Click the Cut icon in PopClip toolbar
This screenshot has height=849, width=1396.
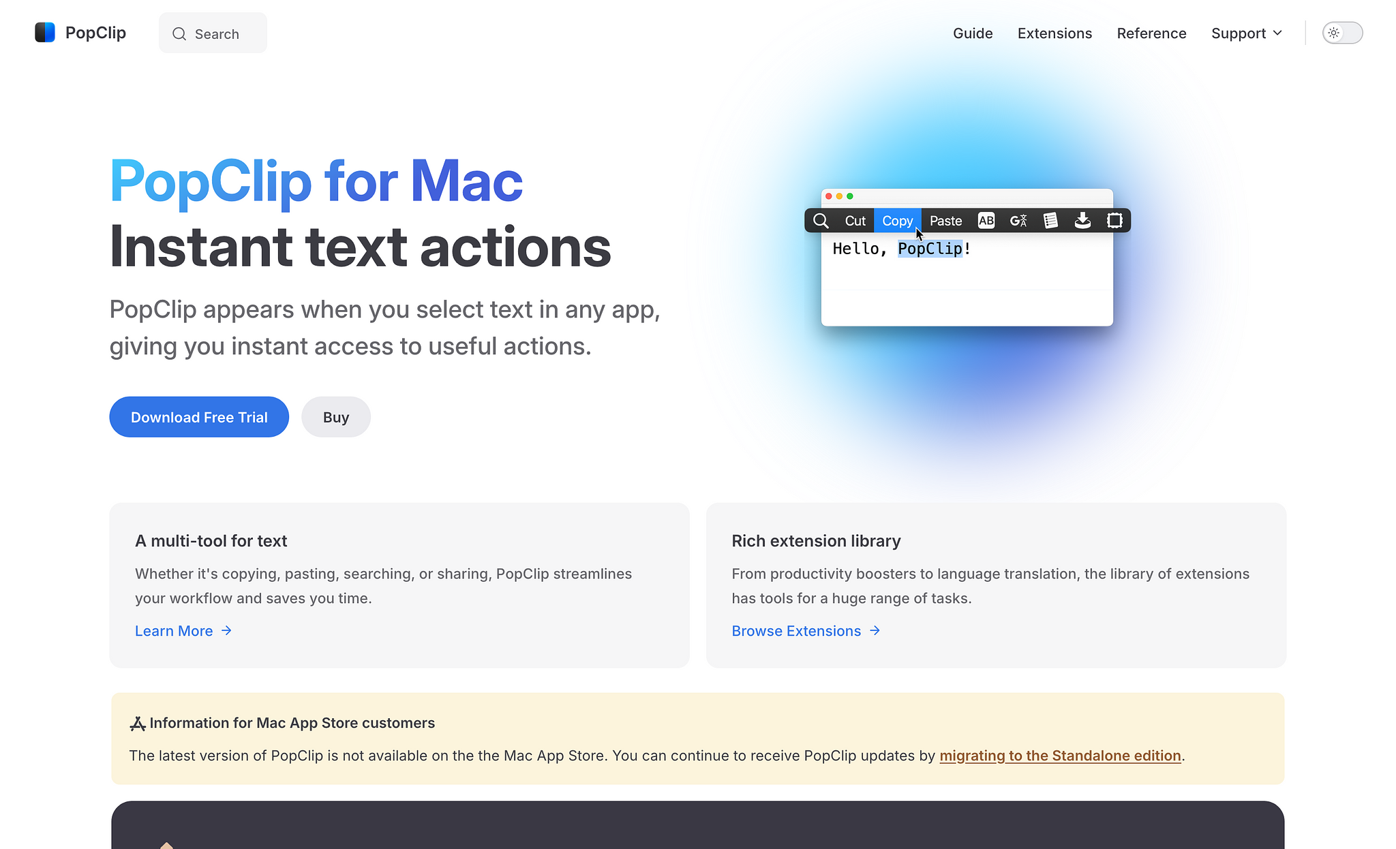coord(855,220)
